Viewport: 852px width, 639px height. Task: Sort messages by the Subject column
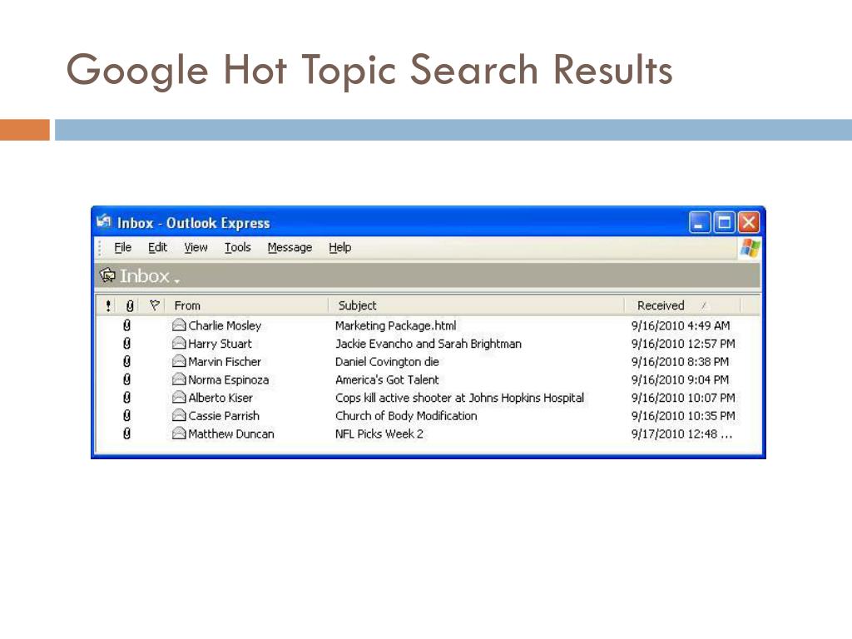coord(357,305)
